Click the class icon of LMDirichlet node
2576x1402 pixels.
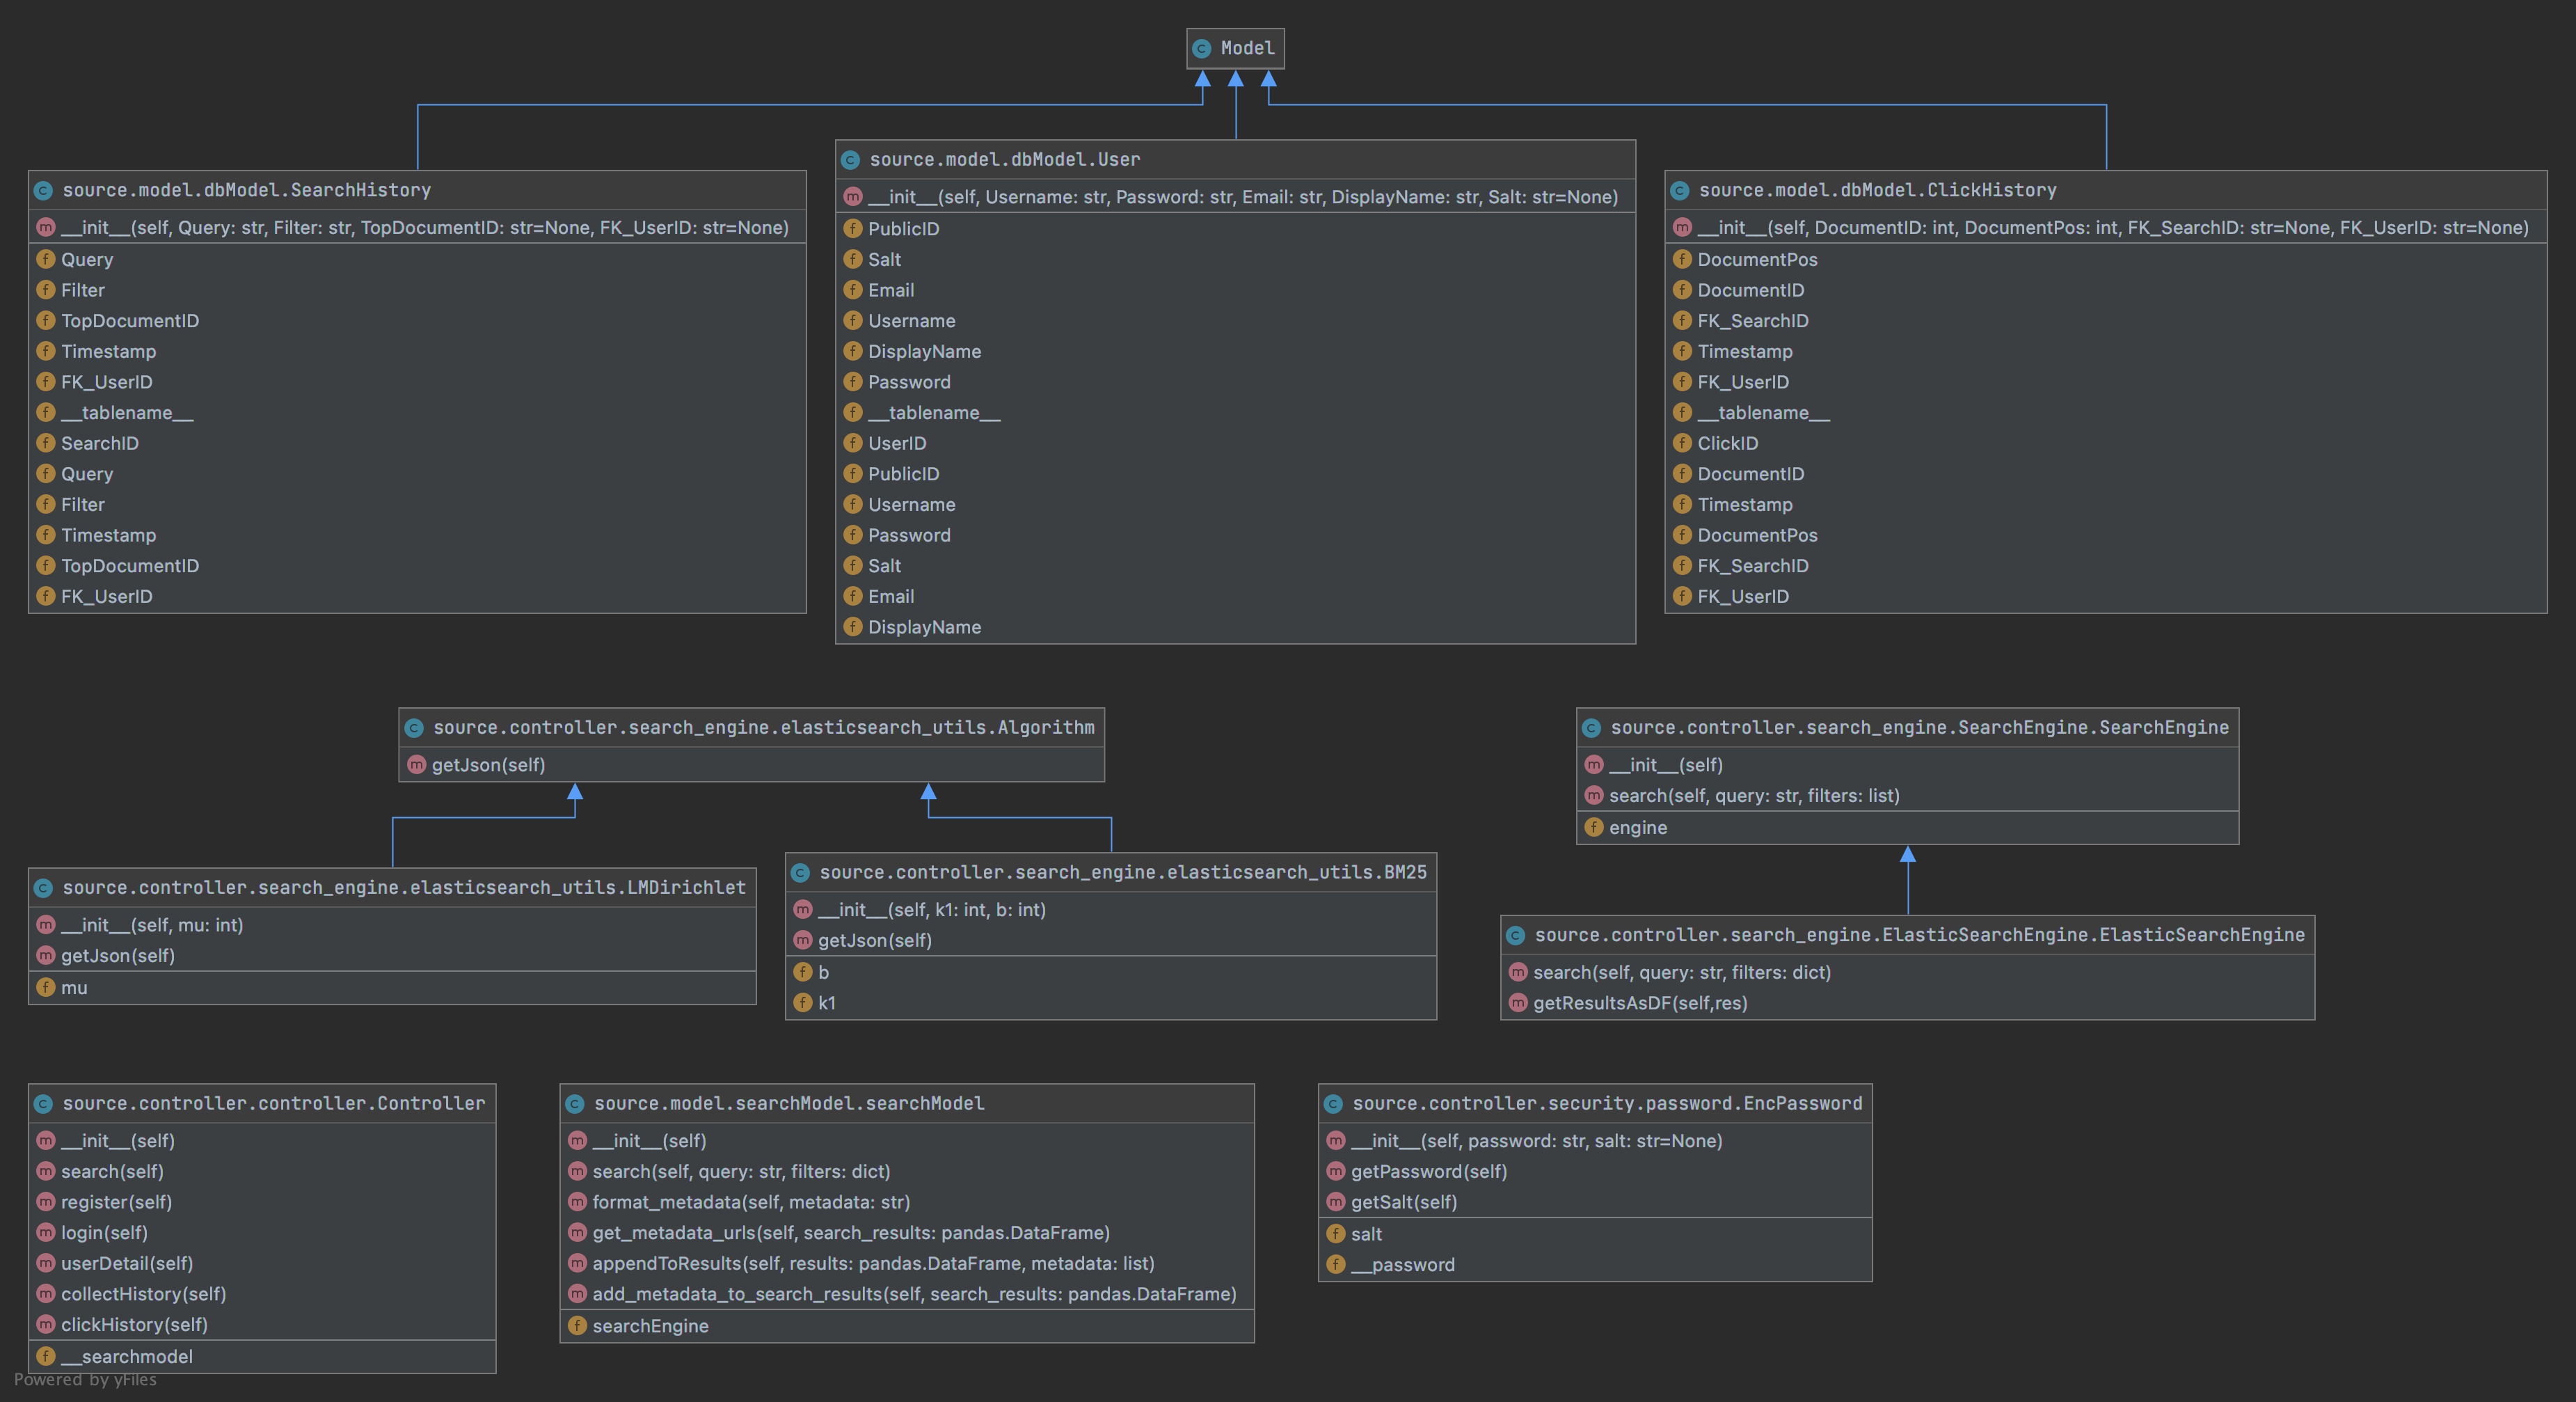pos(43,888)
